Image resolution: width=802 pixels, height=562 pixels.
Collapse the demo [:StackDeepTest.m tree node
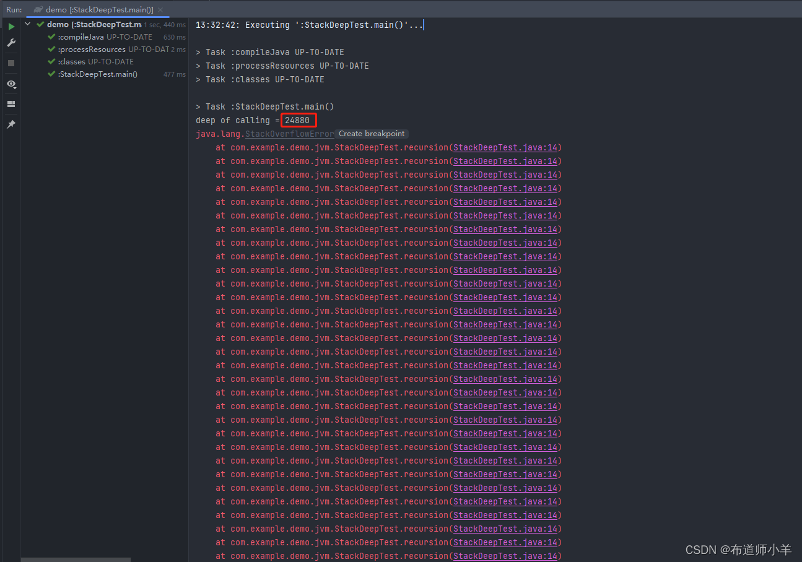pyautogui.click(x=28, y=25)
